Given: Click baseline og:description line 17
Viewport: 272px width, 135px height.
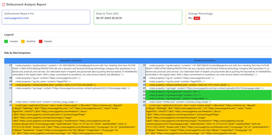Looking at the screenshot, I should point(75,70).
